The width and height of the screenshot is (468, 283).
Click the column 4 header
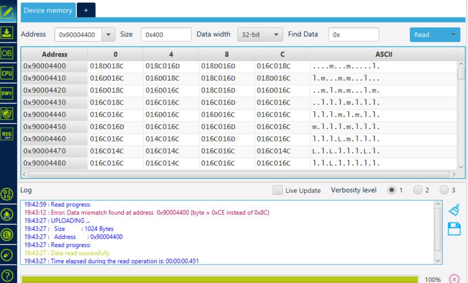(171, 54)
